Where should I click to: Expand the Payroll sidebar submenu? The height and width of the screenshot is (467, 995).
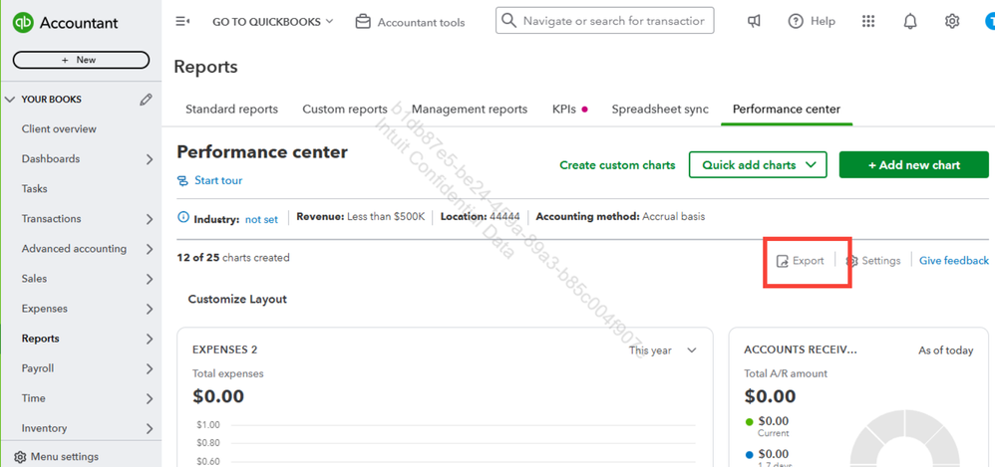150,368
